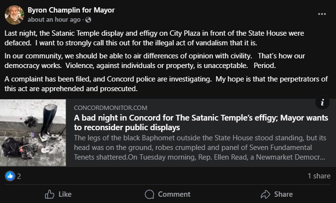336x203 pixels.
Task: Click the CONCORDMONITOR.COM source label
Action: tap(110, 108)
